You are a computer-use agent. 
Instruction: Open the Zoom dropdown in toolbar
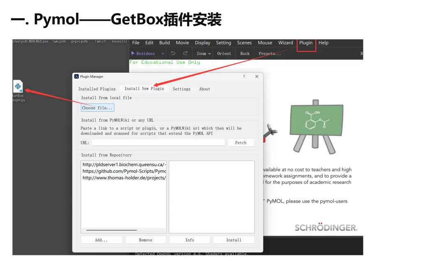(203, 53)
